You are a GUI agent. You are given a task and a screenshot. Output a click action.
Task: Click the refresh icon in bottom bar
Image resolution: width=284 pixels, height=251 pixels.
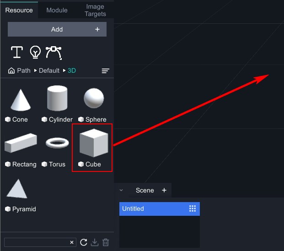pyautogui.click(x=84, y=242)
